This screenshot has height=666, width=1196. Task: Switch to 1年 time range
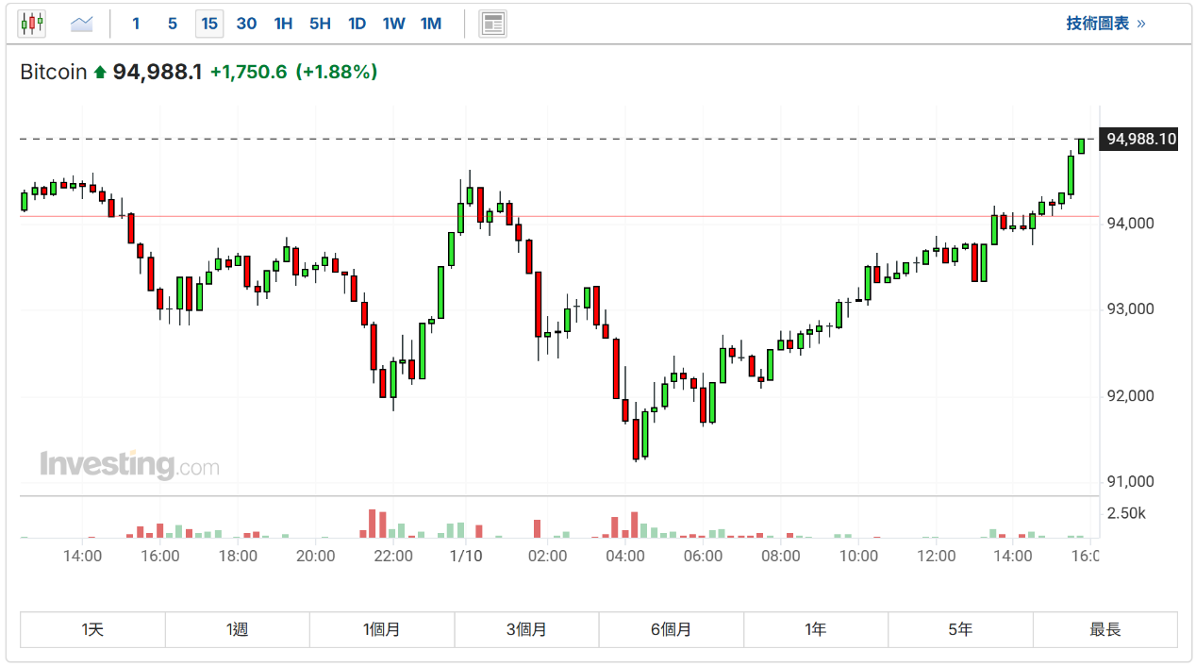pos(816,629)
